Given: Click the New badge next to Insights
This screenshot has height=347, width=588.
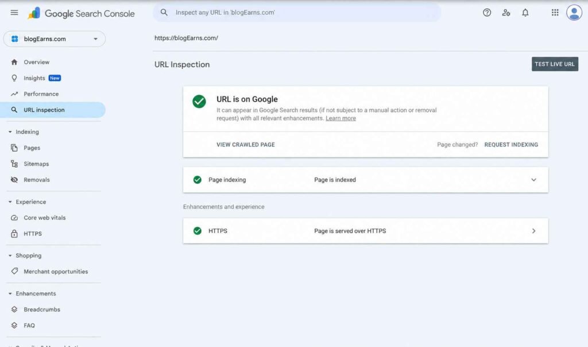Looking at the screenshot, I should [55, 78].
